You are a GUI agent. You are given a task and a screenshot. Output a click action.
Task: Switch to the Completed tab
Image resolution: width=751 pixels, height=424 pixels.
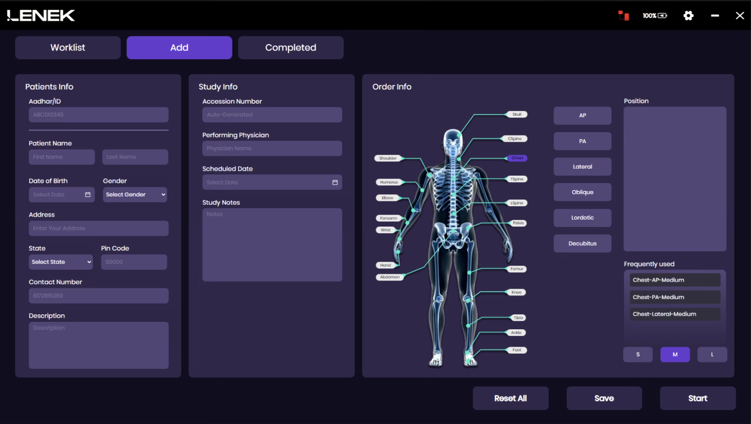(x=291, y=47)
